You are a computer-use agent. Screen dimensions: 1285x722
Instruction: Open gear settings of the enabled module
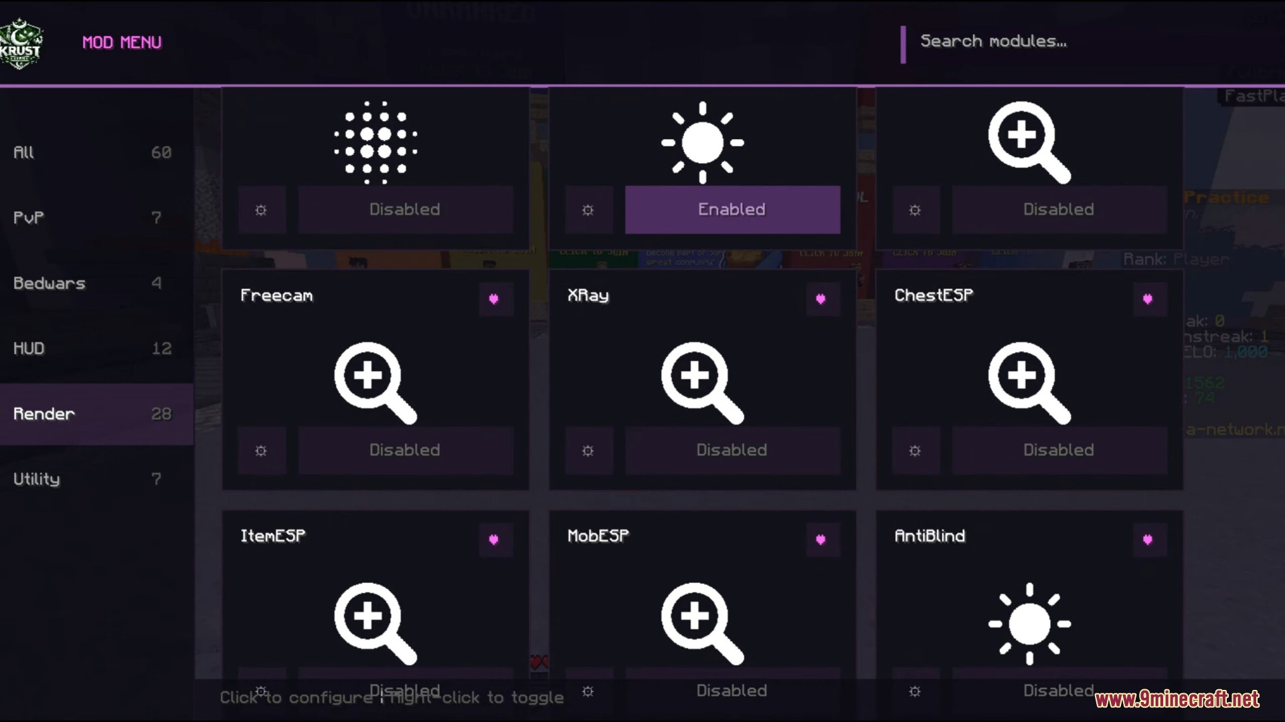[588, 210]
